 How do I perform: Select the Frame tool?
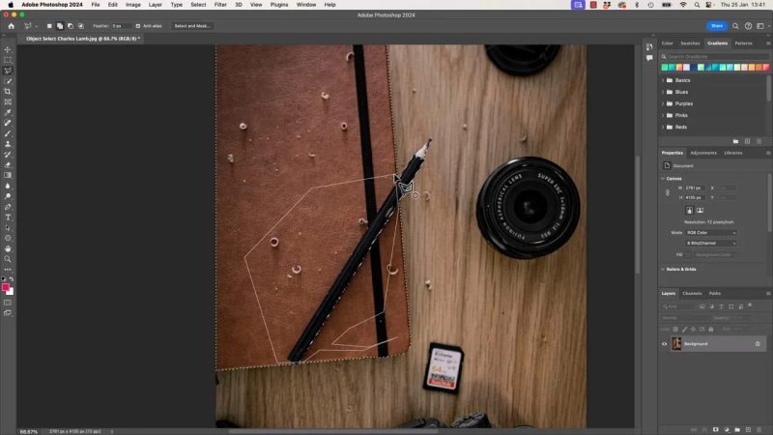(8, 102)
